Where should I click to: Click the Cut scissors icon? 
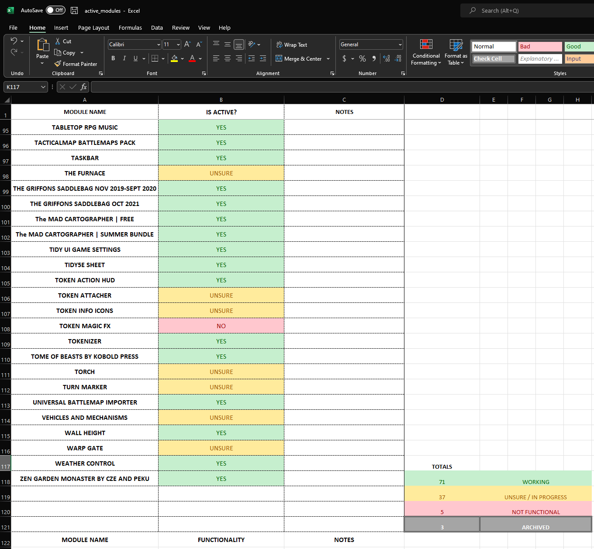(58, 41)
